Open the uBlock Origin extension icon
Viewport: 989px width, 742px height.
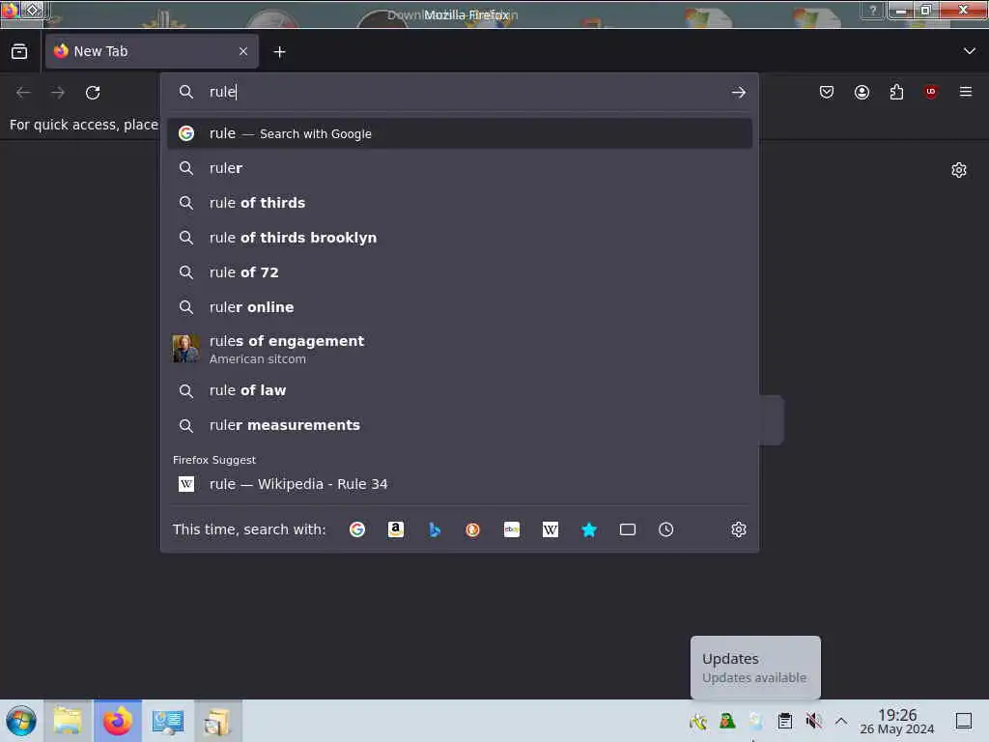tap(930, 92)
